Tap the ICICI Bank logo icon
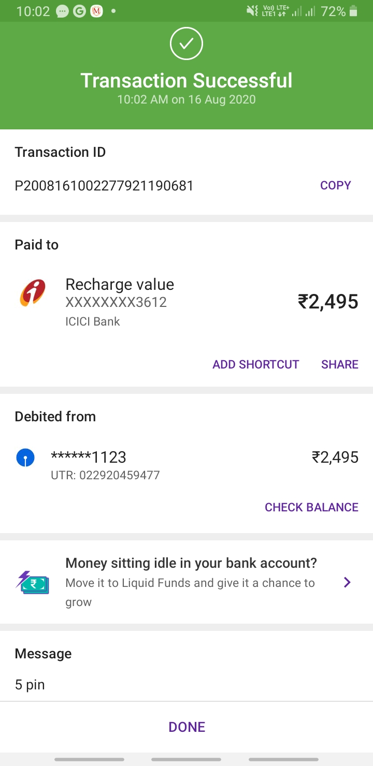 (33, 293)
